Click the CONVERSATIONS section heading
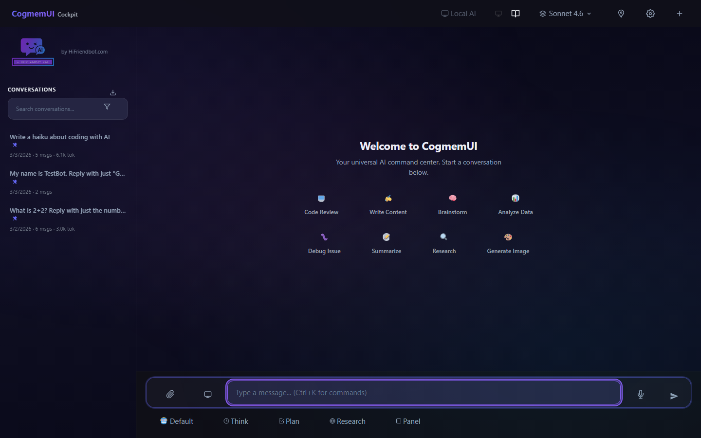The image size is (701, 438). click(32, 90)
